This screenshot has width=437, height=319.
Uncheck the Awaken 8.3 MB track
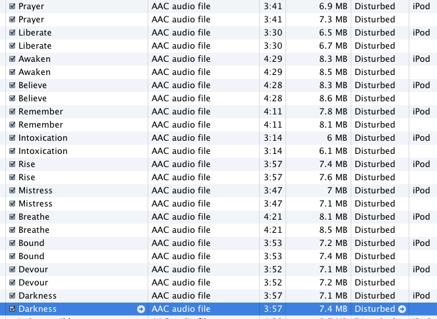13,59
